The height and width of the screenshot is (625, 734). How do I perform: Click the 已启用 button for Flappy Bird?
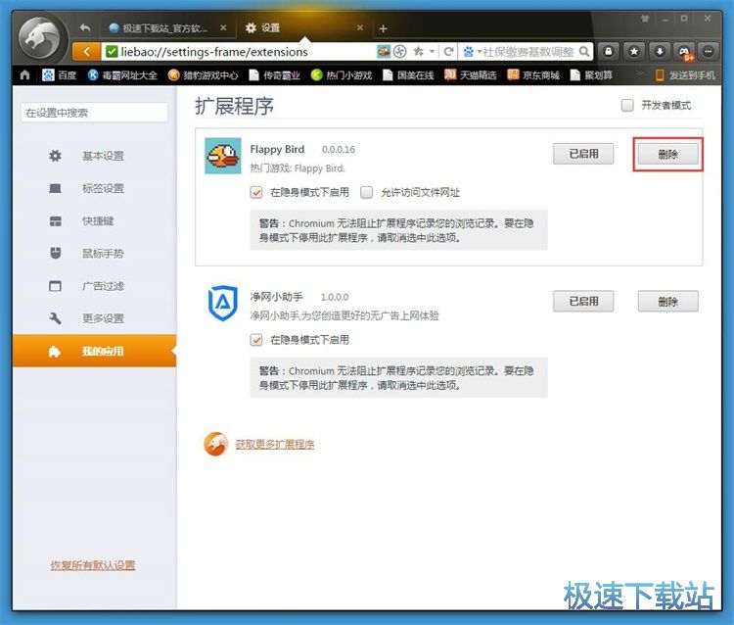pos(583,154)
